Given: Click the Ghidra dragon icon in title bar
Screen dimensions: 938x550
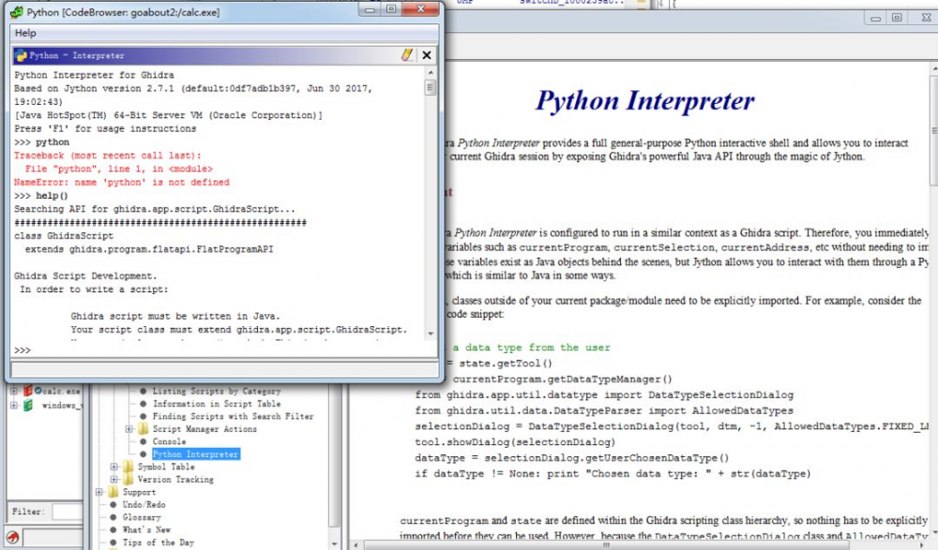Looking at the screenshot, I should pos(15,10).
